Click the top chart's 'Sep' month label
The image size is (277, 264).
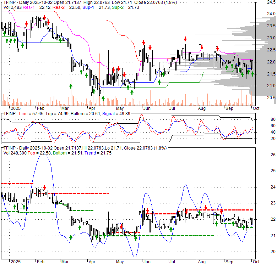tap(229, 108)
